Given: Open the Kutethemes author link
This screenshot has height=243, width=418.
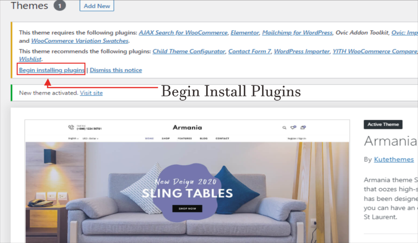Looking at the screenshot, I should 394,159.
